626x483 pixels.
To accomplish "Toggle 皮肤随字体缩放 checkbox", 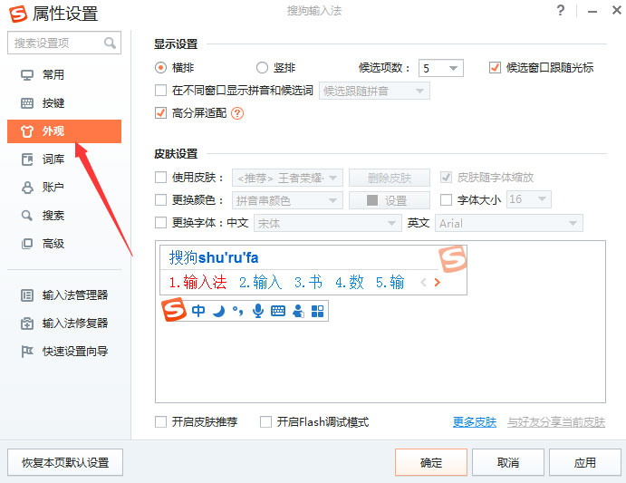I will click(x=446, y=177).
